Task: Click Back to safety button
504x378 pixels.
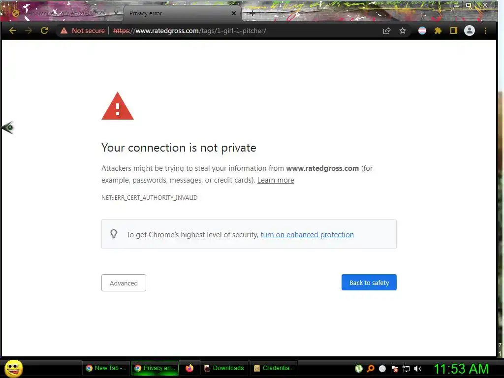Action: click(369, 283)
